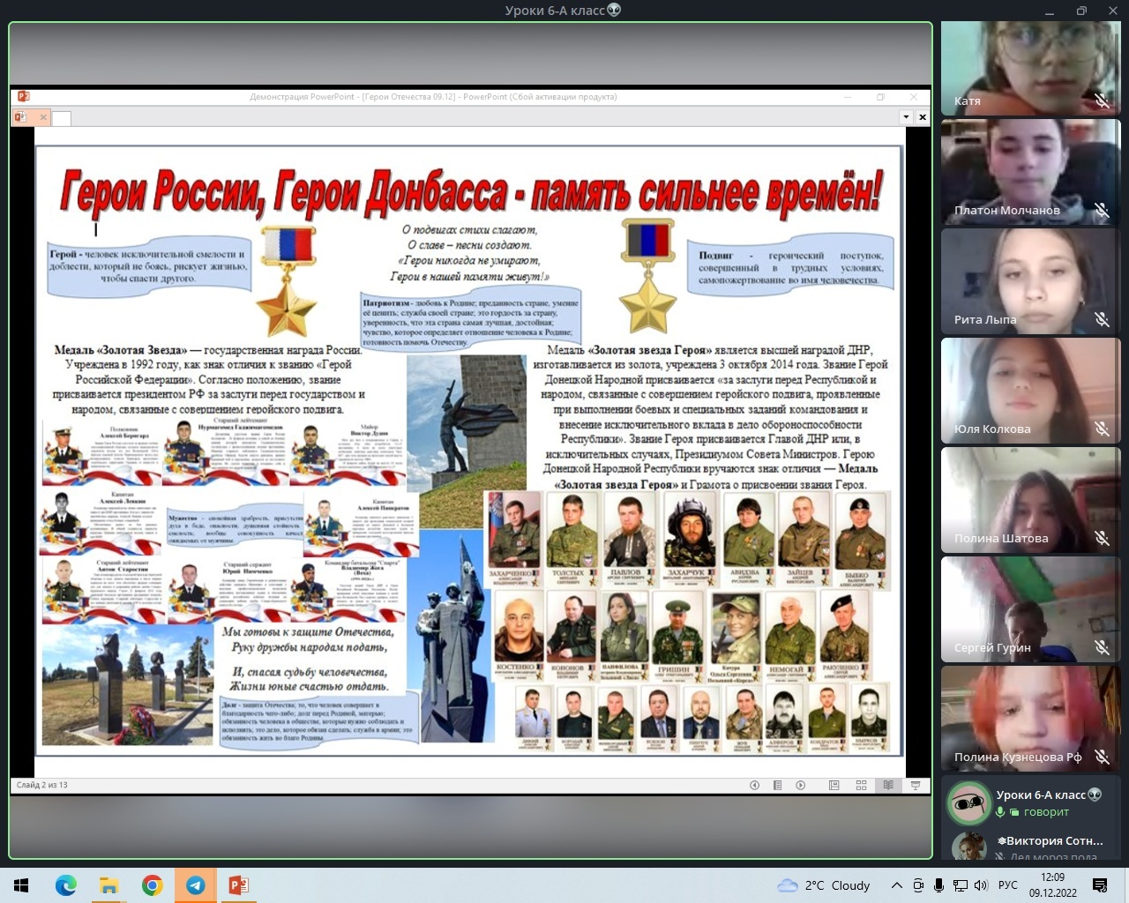Viewport: 1129px width, 903px height.
Task: Open the slide list icon in status bar
Action: tap(777, 785)
